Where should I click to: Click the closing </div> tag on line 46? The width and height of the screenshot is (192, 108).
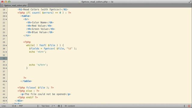(x=19, y=101)
